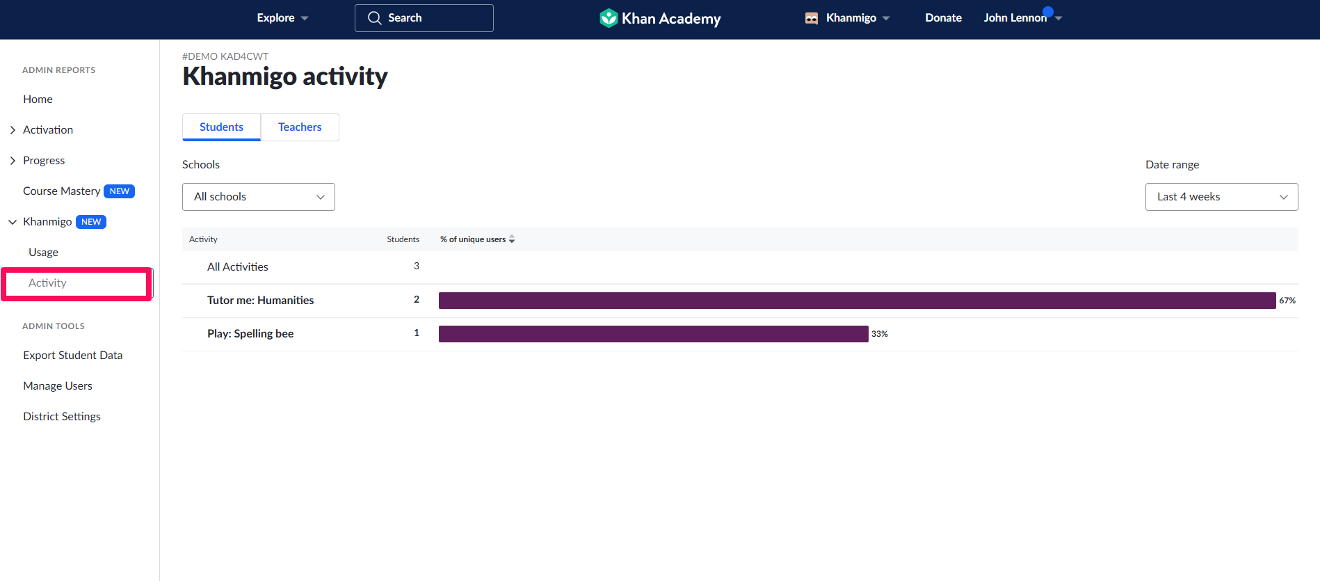
Task: Click the blue notification dot near John Lennon
Action: click(1048, 12)
